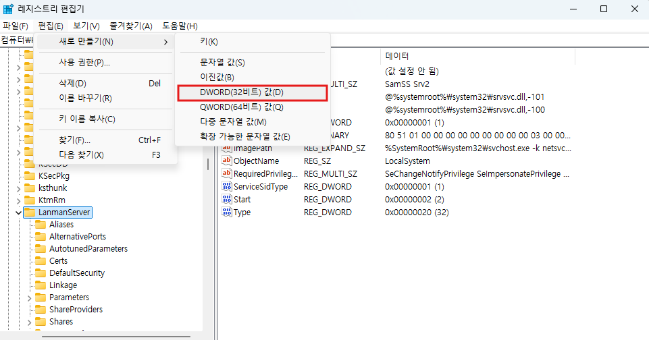Expand the Shares subkey

(29, 322)
